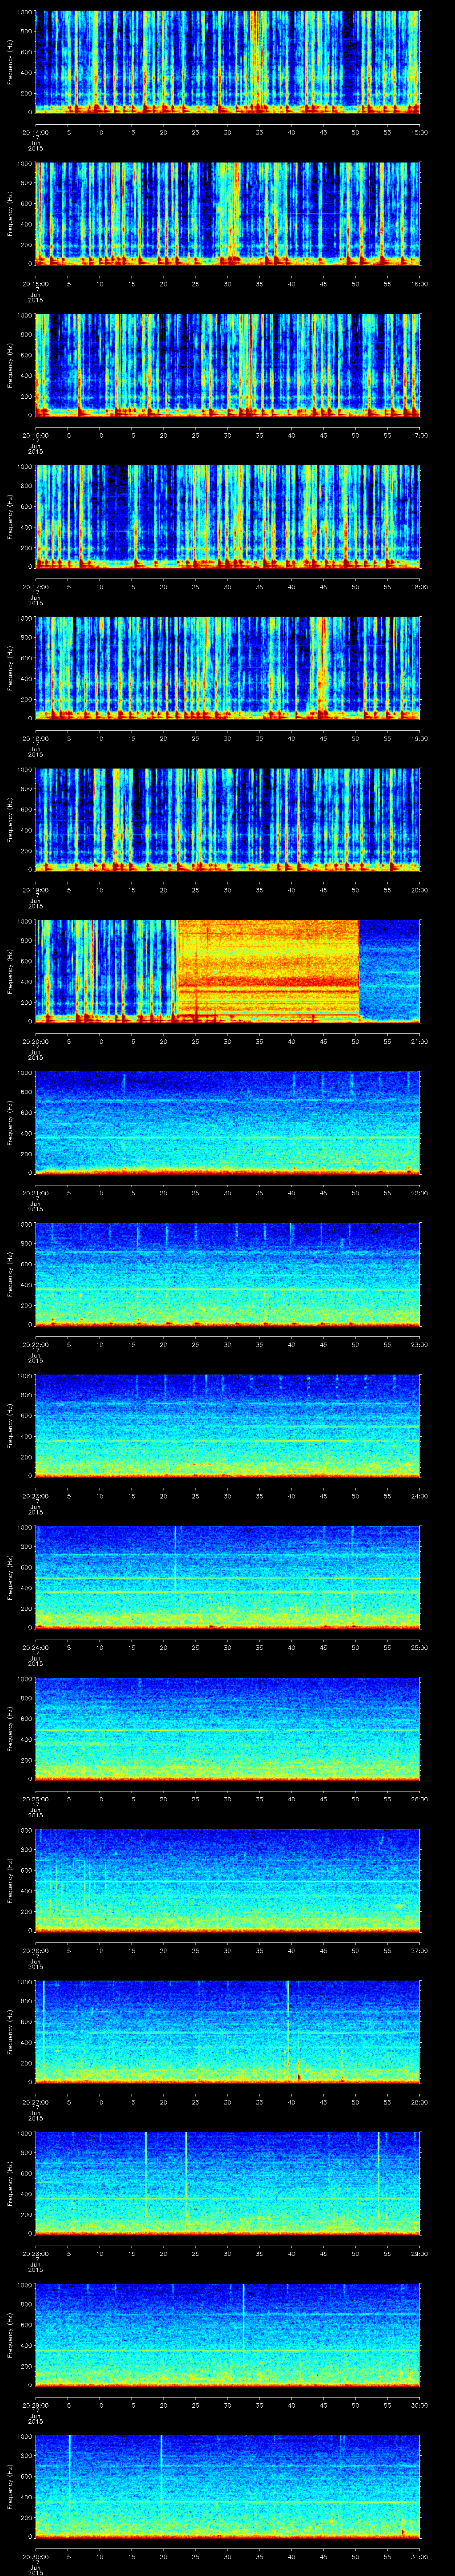Viewport: 455px width, 2576px height.
Task: Click the spectrogram panel starting at 20:25:00
Action: [228, 1729]
